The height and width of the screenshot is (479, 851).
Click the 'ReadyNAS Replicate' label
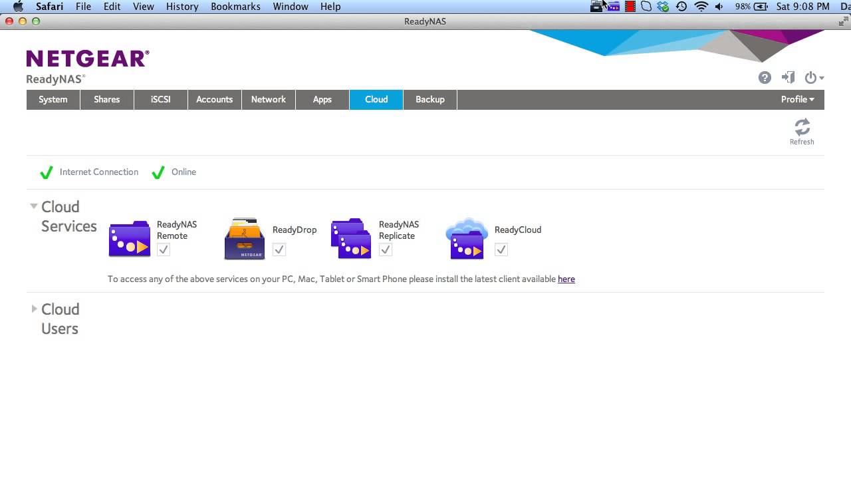click(399, 230)
